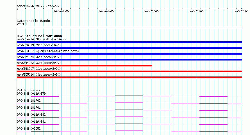Open transcript ORC4|NM_181742
The width and height of the screenshot is (250, 135).
29,101
